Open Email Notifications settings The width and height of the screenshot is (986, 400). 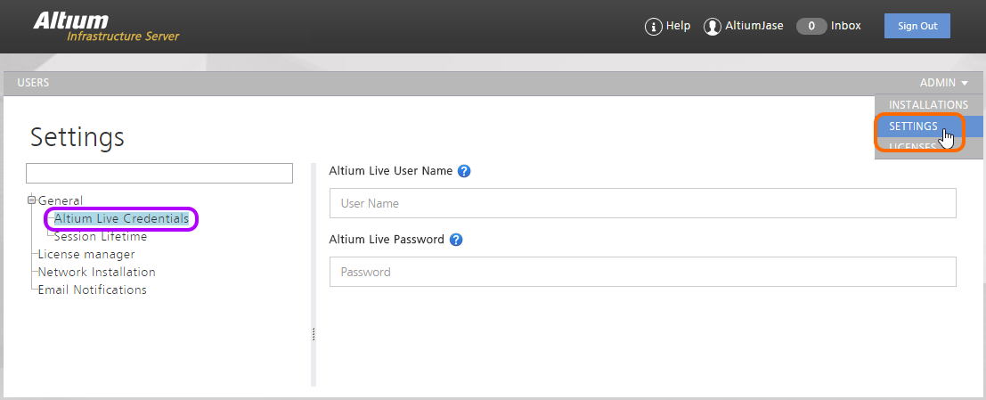pos(92,290)
